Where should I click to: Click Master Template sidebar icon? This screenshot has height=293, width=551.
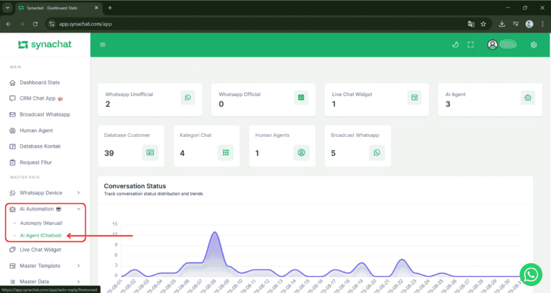click(x=13, y=266)
